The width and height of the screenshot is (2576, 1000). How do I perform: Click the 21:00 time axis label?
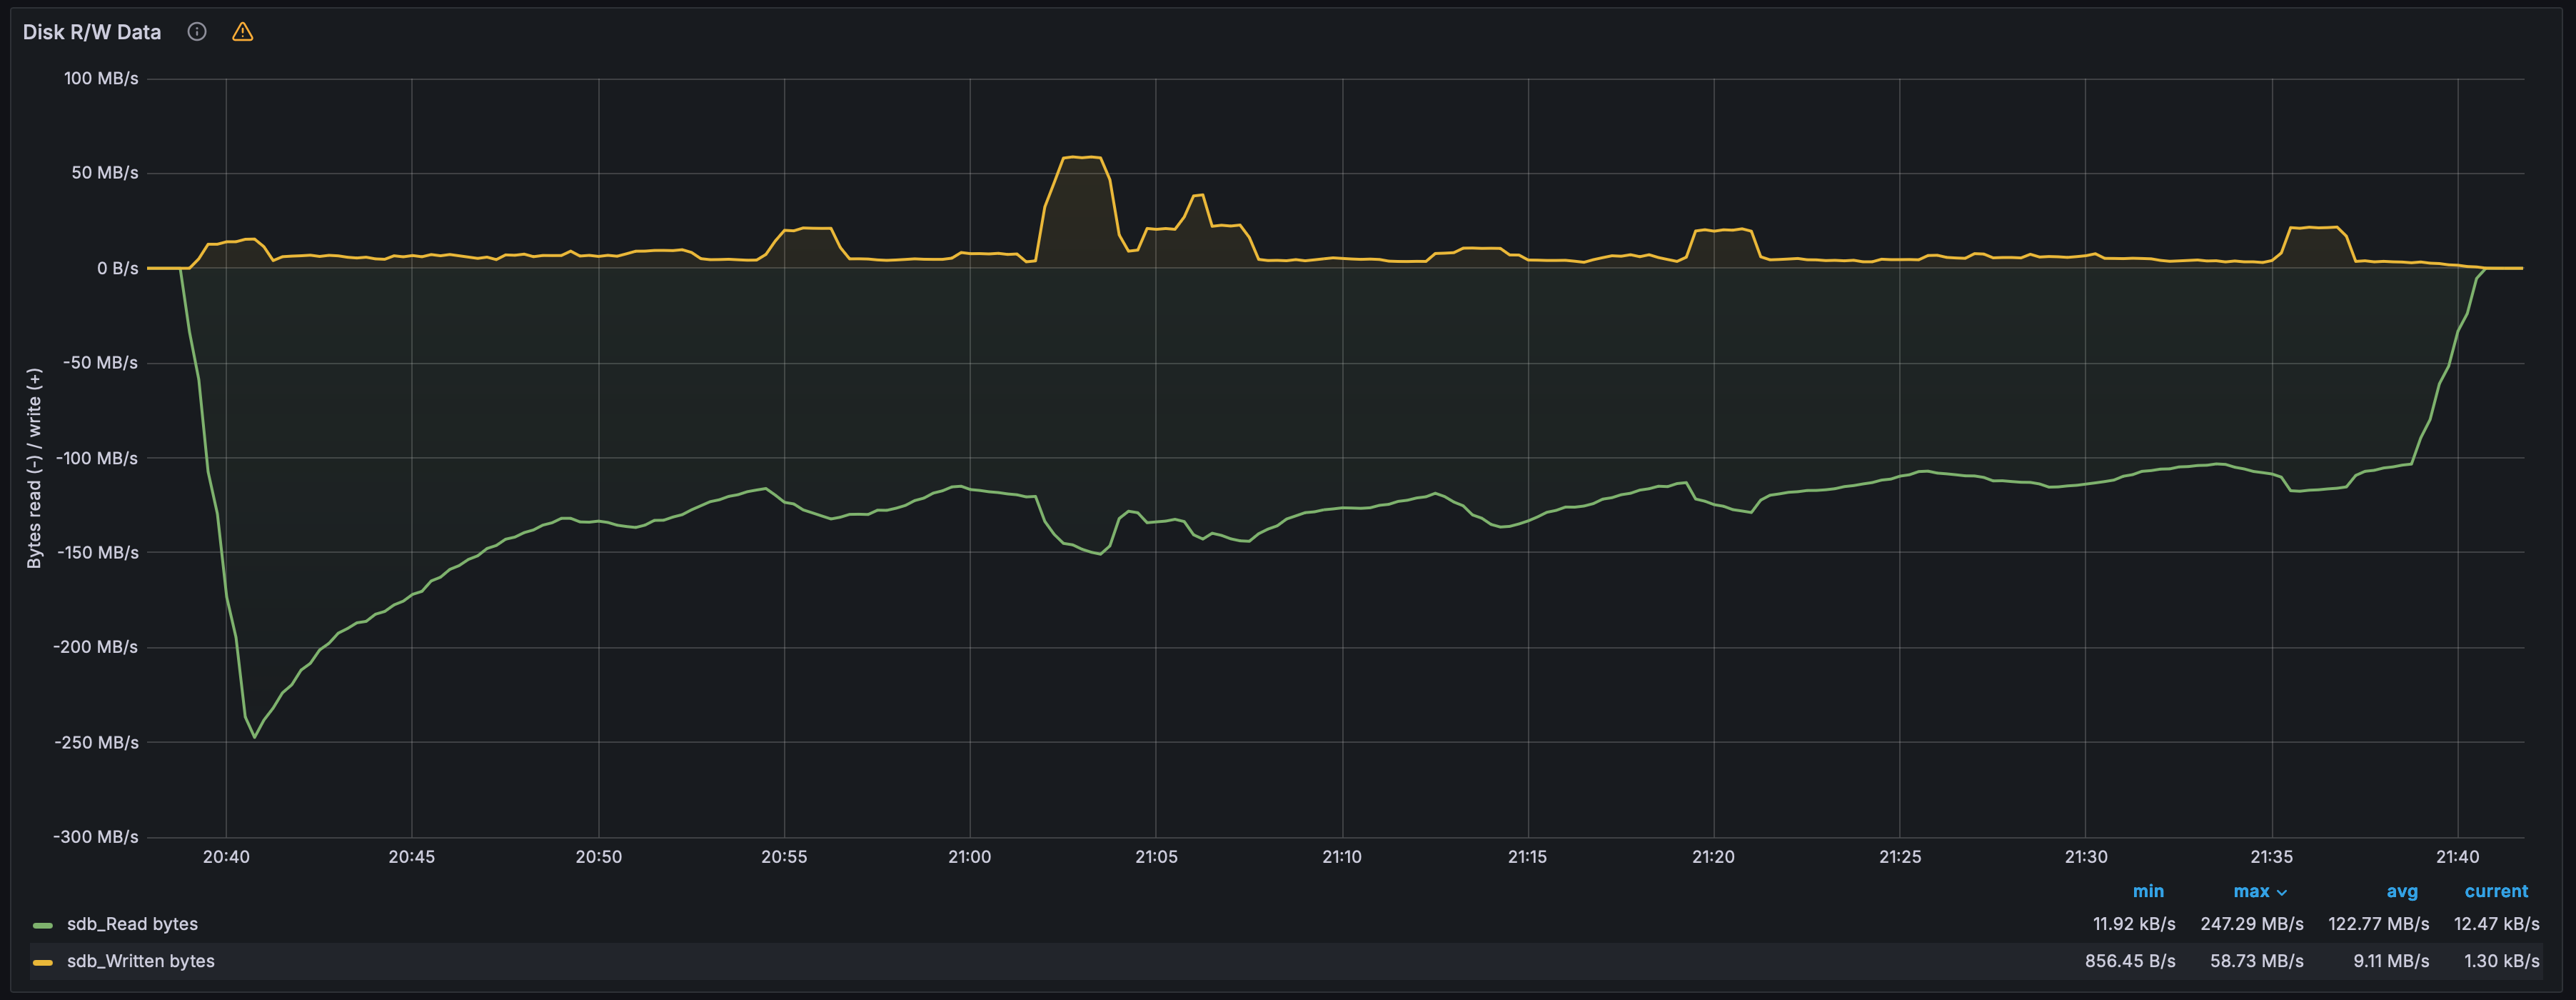pyautogui.click(x=969, y=857)
